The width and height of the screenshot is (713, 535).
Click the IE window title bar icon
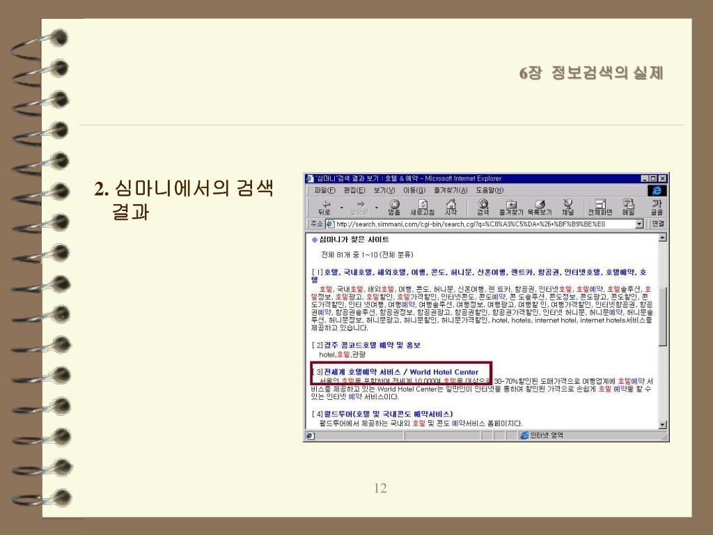click(x=310, y=179)
